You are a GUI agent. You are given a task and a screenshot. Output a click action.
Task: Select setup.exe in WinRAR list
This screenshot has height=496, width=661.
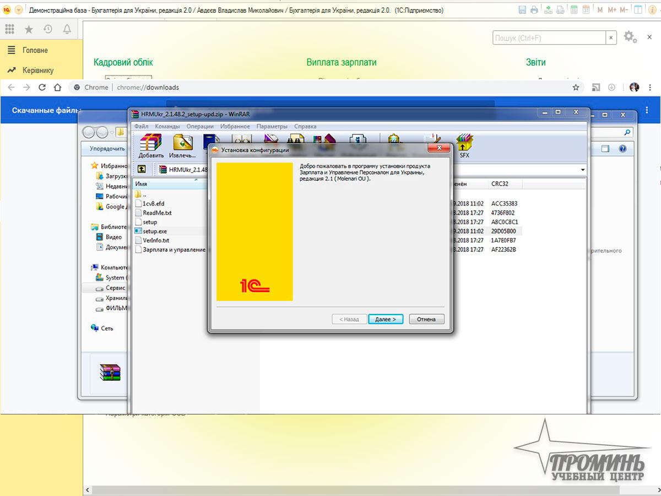click(x=151, y=231)
